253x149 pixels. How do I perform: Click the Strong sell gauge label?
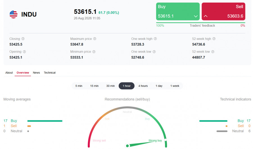tap(99, 141)
